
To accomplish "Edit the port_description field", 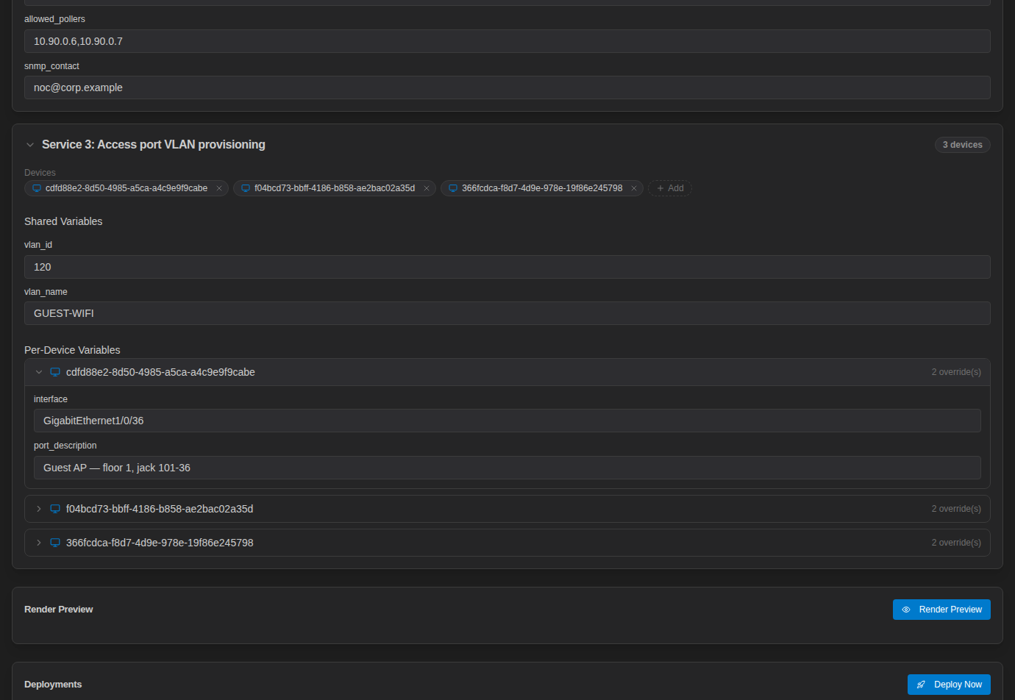I will (x=508, y=468).
